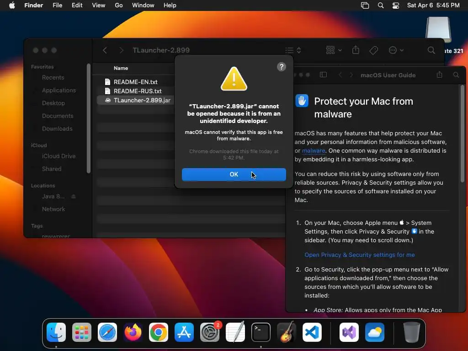Open the Edit menu
This screenshot has height=351, width=468.
pos(77,5)
